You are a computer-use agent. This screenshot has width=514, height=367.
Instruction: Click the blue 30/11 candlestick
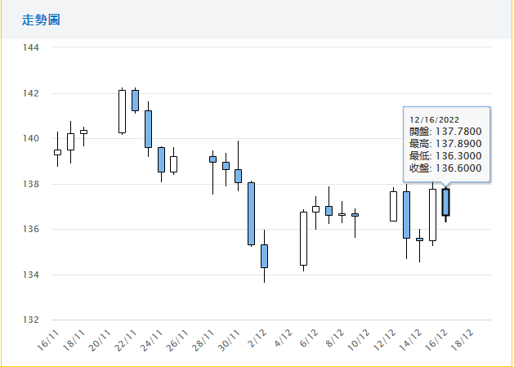238,176
